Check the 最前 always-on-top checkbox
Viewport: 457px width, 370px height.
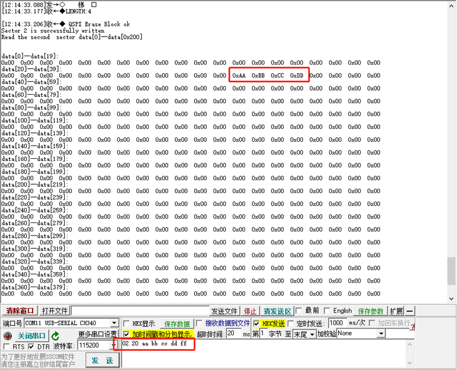299,311
